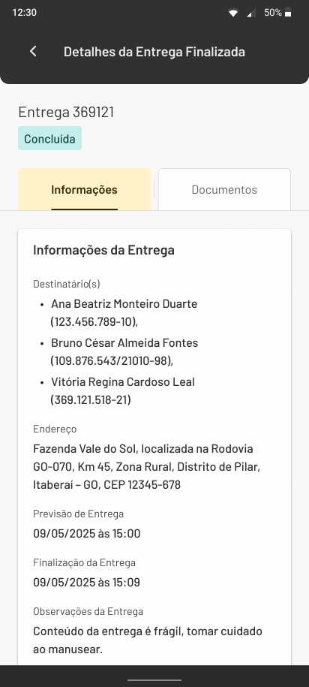Tap the Entrega 369121 heading
This screenshot has height=687, width=309.
[66, 112]
